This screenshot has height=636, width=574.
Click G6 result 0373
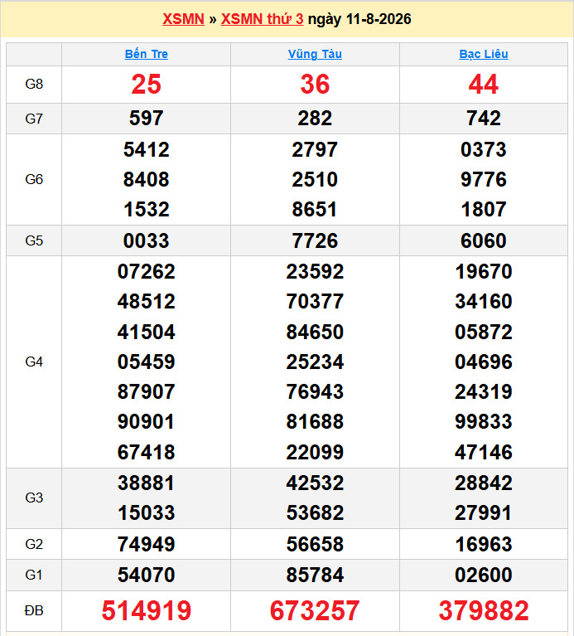(x=483, y=149)
